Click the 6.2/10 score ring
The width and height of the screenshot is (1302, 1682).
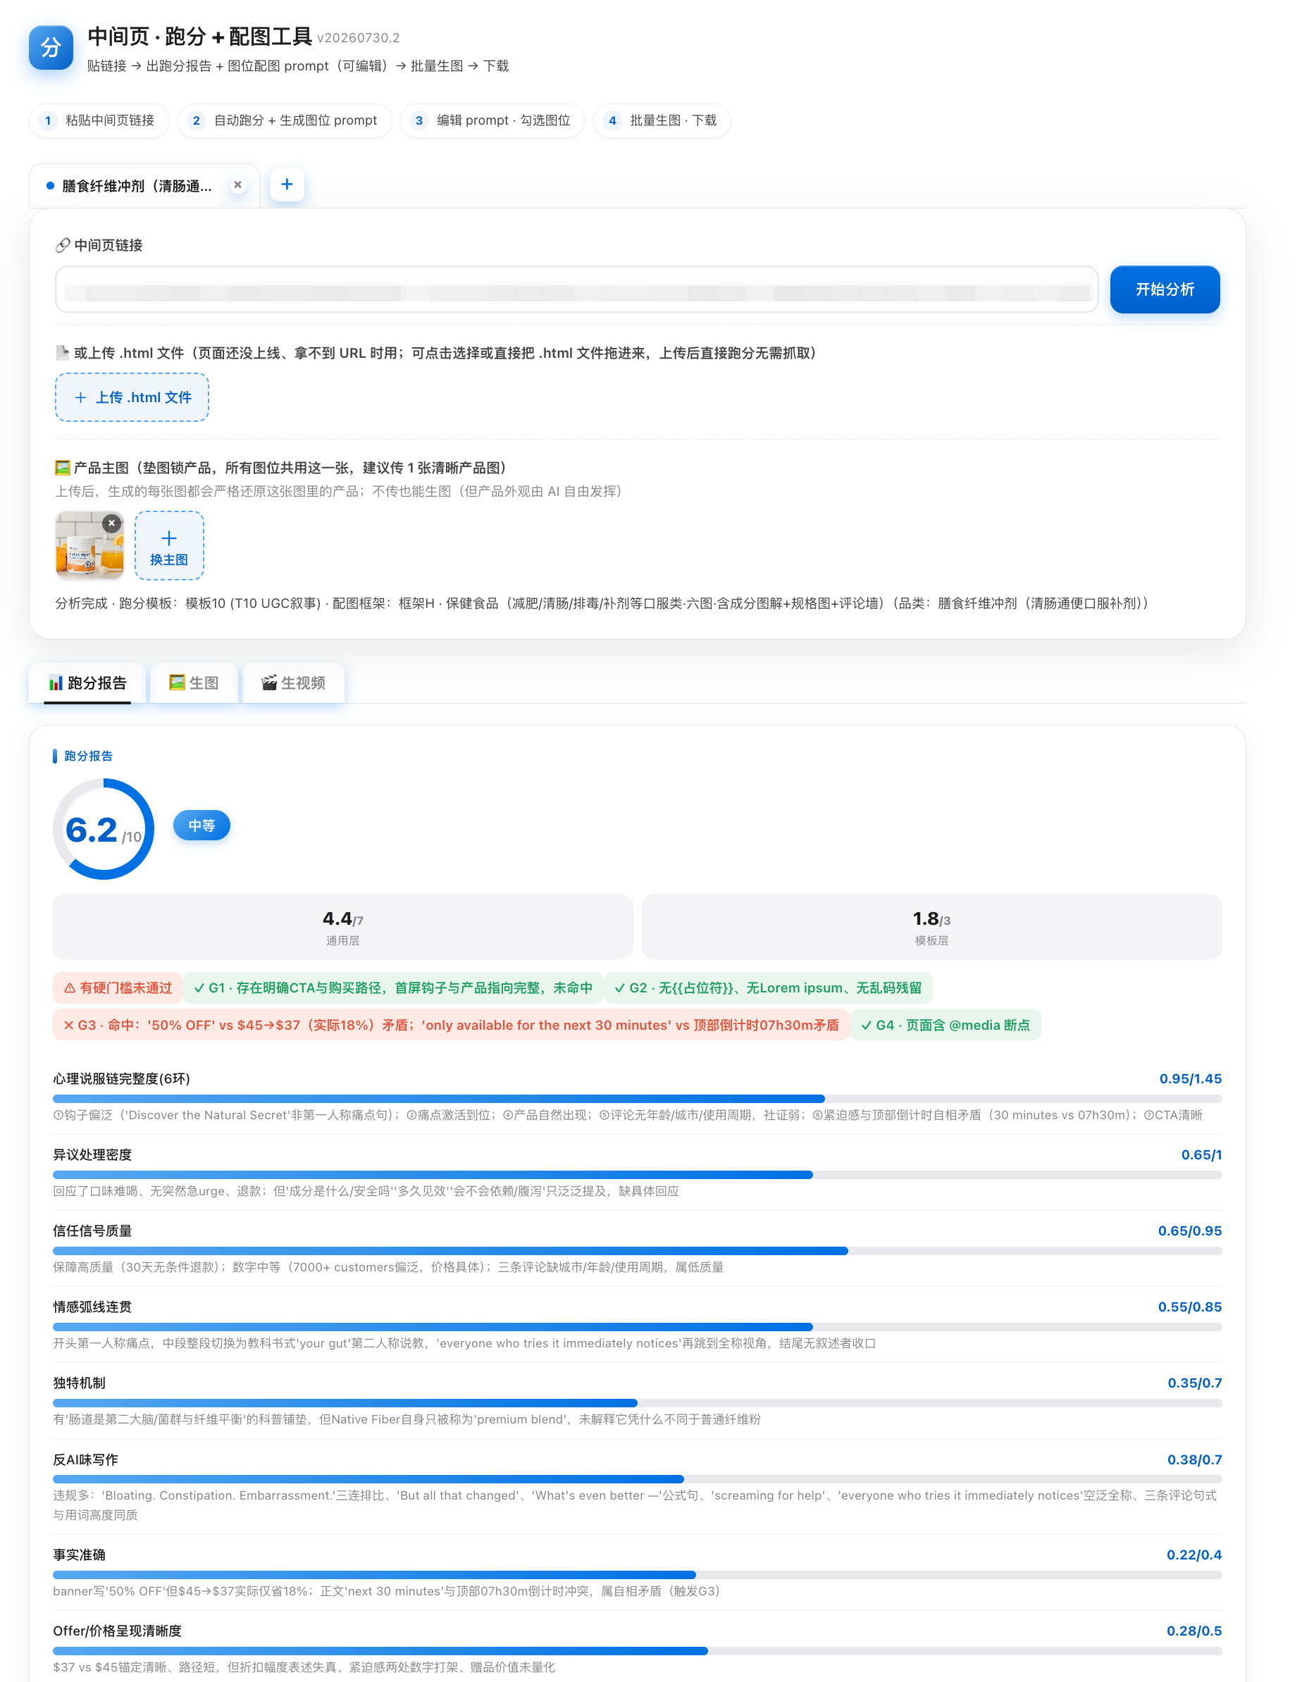104,830
